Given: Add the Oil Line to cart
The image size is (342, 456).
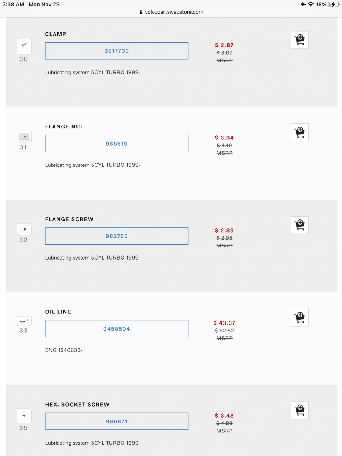Looking at the screenshot, I should (x=299, y=318).
